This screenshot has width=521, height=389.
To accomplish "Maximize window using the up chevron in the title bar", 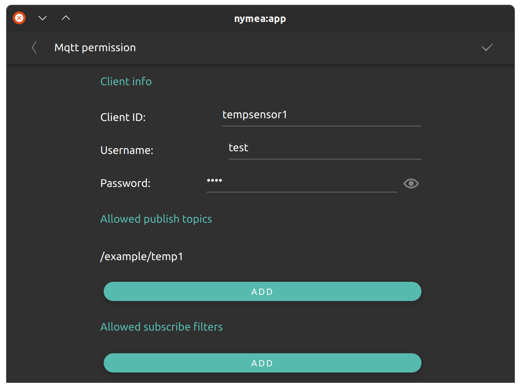I will coord(66,18).
